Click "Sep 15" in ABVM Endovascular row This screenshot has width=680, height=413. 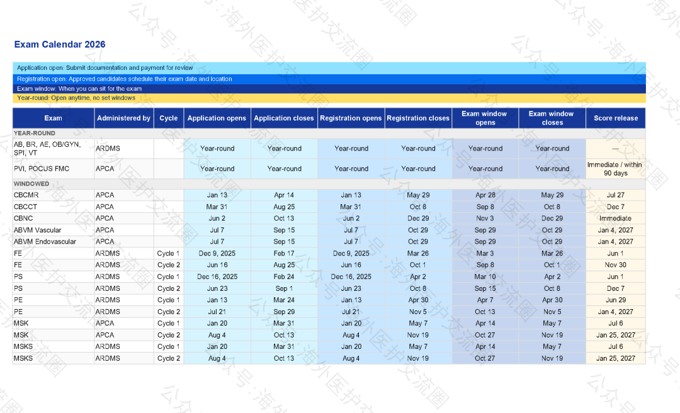click(x=284, y=242)
